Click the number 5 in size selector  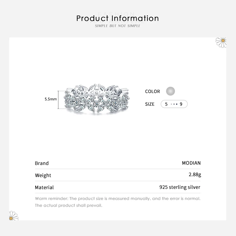(166, 104)
